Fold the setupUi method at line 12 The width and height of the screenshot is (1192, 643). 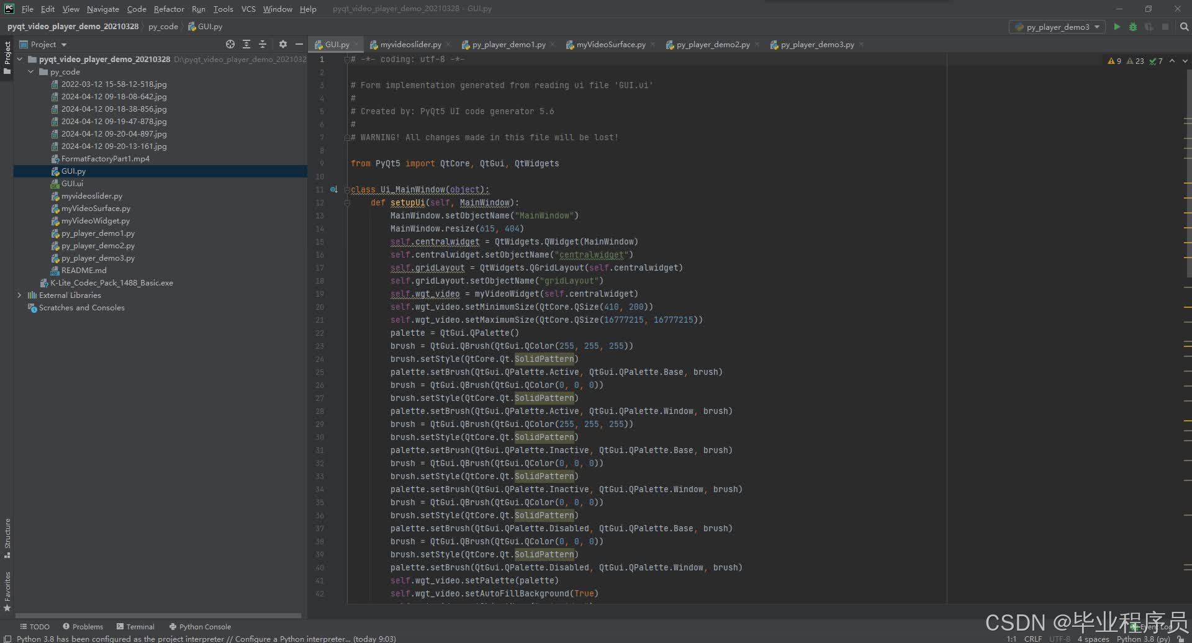(347, 202)
